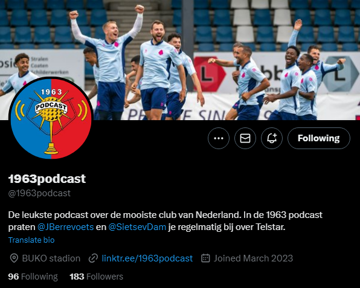The width and height of the screenshot is (360, 288).
Task: Click the envelope message icon
Action: click(x=245, y=138)
